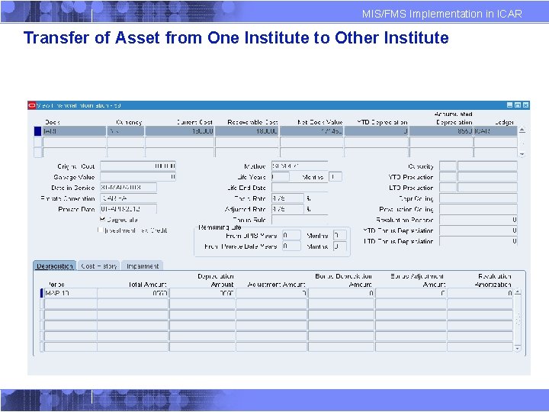Maximize the View Financial Information window
This screenshot has height=412, width=549.
coord(518,105)
